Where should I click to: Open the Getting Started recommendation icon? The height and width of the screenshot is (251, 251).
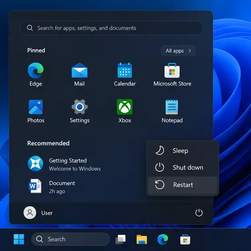pyautogui.click(x=35, y=164)
